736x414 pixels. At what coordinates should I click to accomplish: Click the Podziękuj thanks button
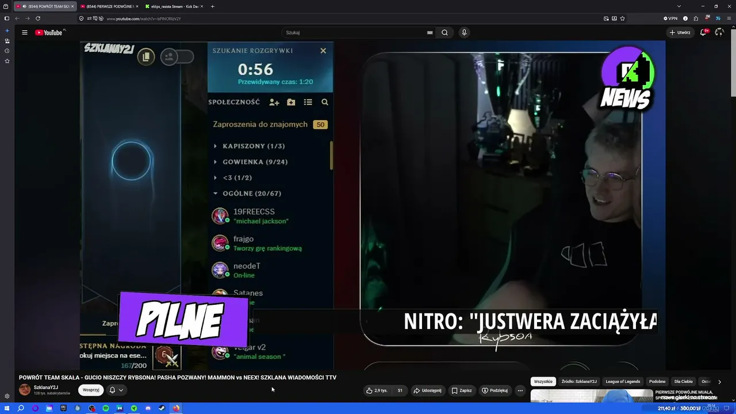click(494, 390)
